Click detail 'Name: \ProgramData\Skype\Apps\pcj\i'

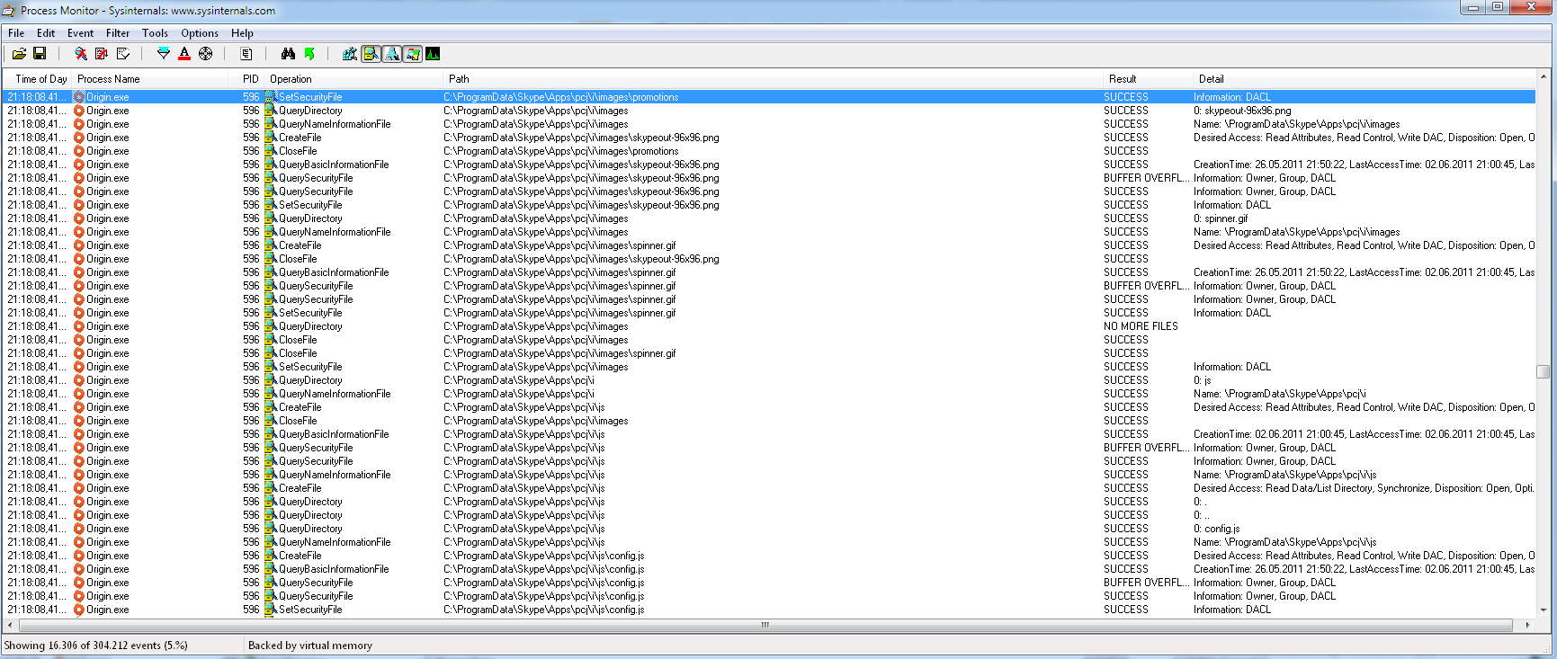[1279, 394]
